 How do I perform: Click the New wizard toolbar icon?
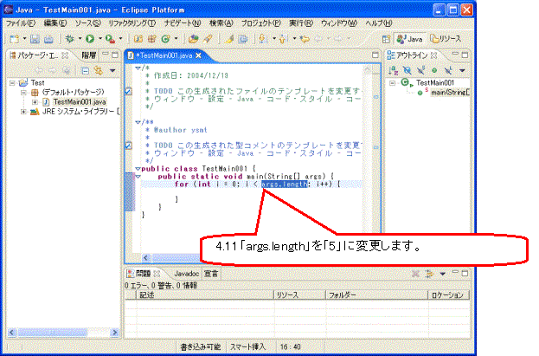pos(14,39)
